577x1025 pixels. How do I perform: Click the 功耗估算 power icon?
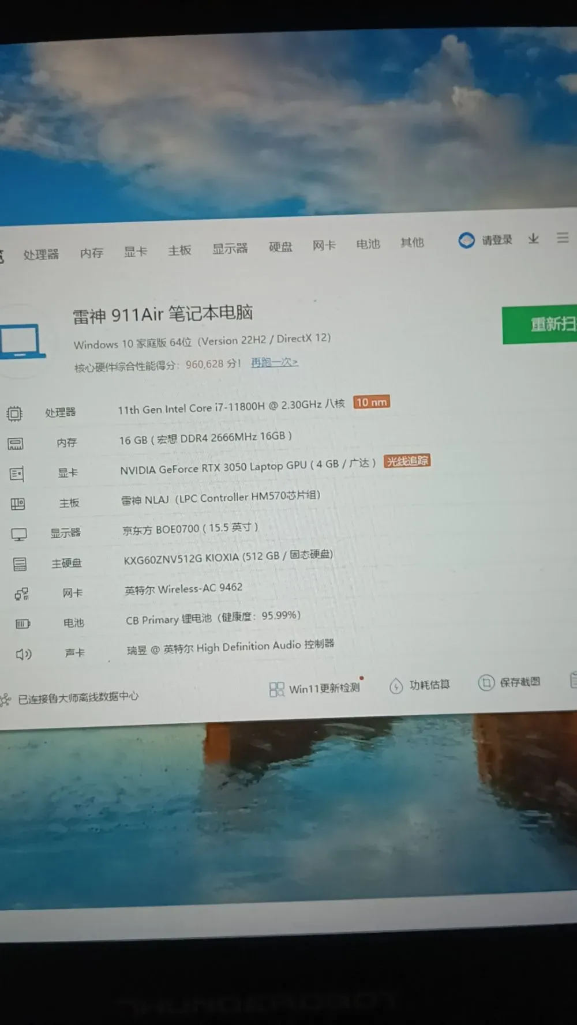396,686
